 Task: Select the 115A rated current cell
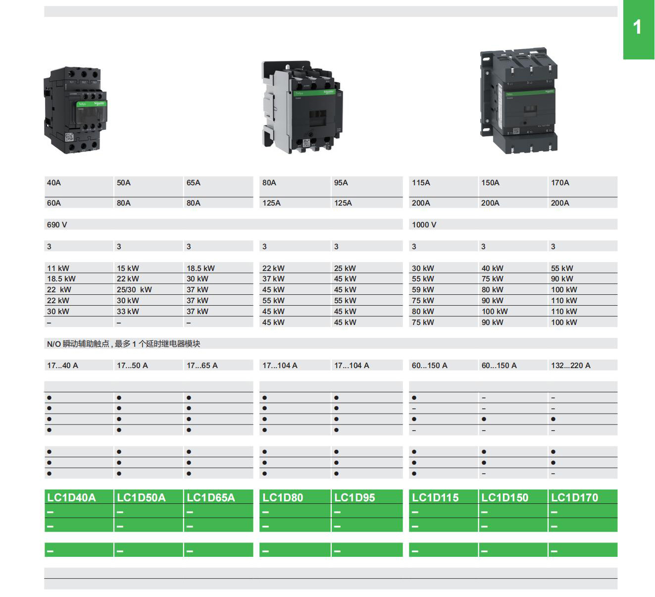(421, 183)
